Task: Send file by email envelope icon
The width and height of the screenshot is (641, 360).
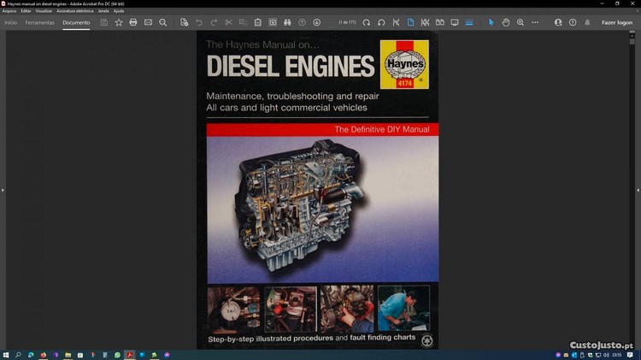Action: [x=148, y=22]
